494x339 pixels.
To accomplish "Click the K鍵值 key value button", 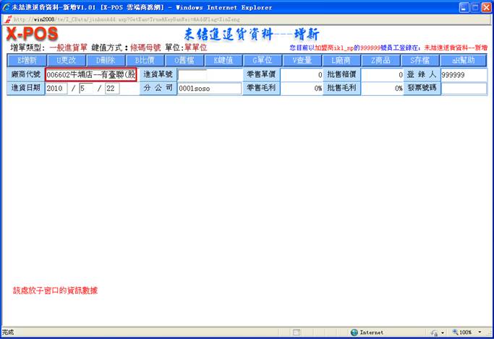I will click(x=223, y=61).
